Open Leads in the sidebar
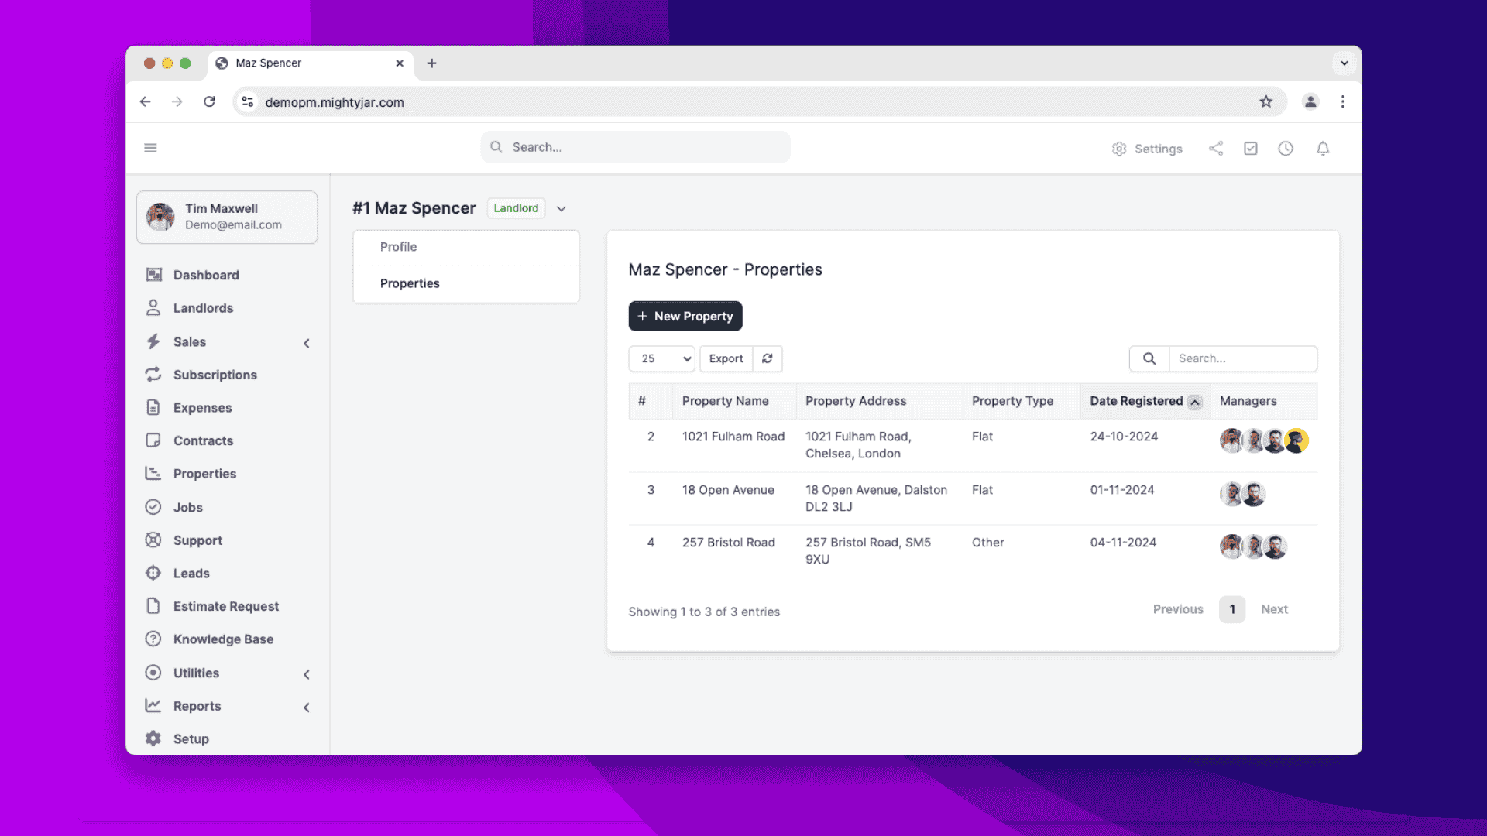 pos(191,574)
